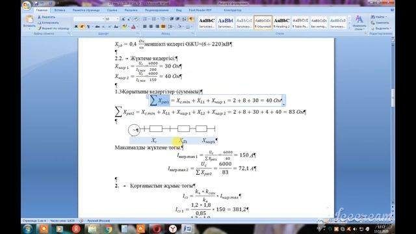Click the Numbering list icon
The width and height of the screenshot is (416, 234).
(x=154, y=19)
